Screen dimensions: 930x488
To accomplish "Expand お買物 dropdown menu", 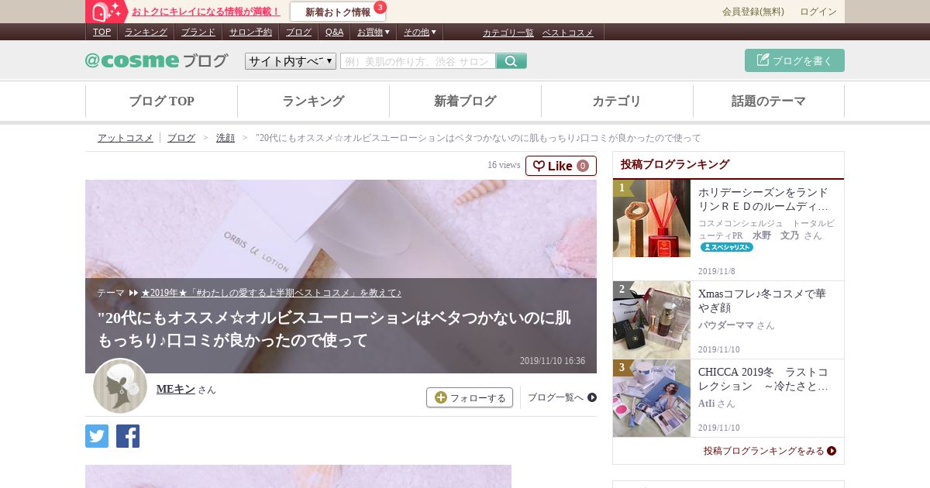I will tap(373, 32).
